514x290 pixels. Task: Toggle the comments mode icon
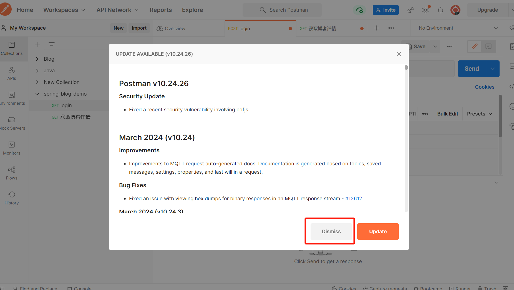coord(488,47)
